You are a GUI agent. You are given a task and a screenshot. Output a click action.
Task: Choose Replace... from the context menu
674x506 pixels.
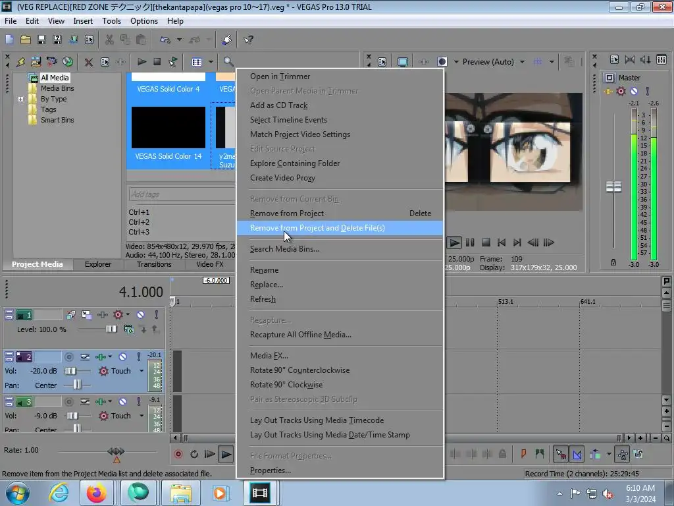click(x=340, y=285)
